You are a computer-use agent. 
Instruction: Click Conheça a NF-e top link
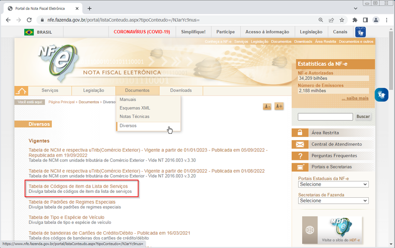coord(218,42)
